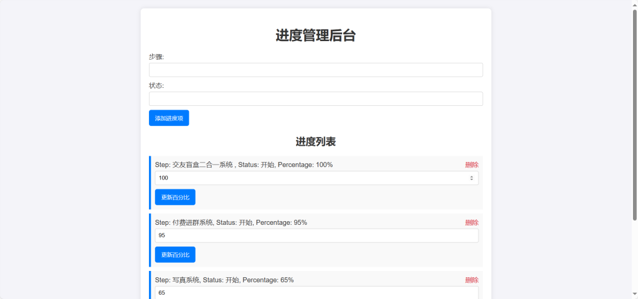Click 更新百分比 under 付费进群系统

[175, 255]
